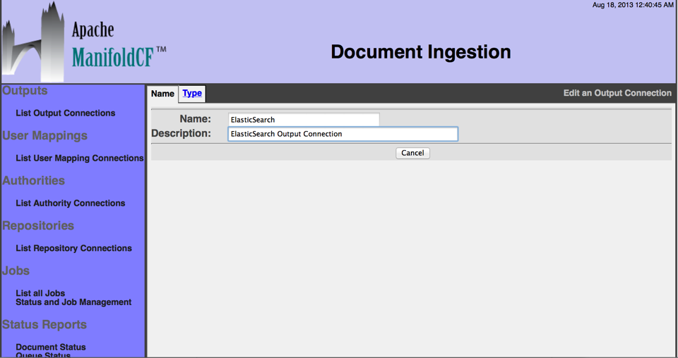Click the Document Ingestion page title
This screenshot has width=678, height=358.
click(x=421, y=51)
